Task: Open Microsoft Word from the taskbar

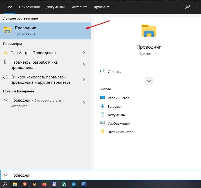Action: (83, 184)
